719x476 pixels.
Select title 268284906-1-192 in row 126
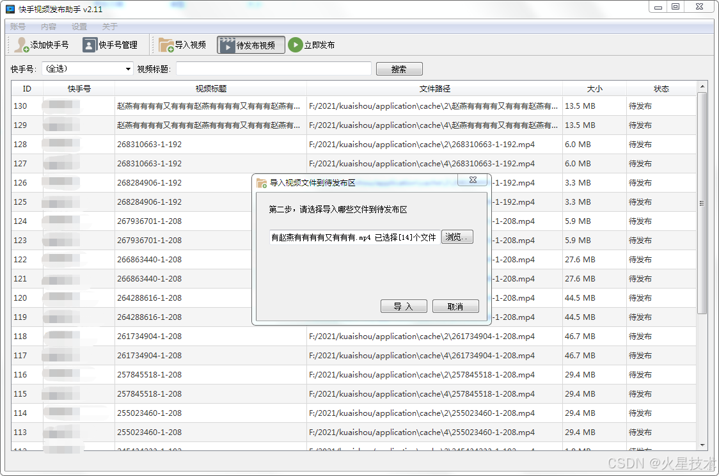pyautogui.click(x=149, y=183)
